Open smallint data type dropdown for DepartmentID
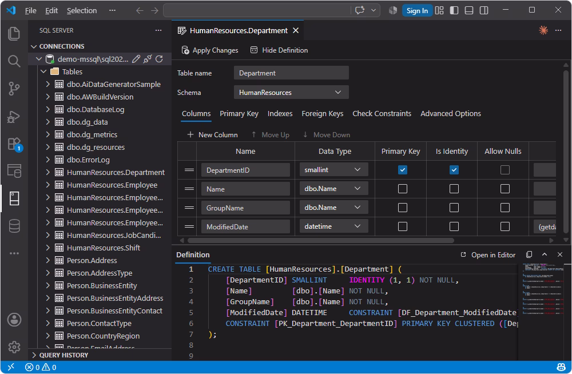The image size is (572, 374). 334,170
